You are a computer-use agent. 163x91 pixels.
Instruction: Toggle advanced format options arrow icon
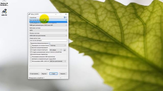pos(49,43)
